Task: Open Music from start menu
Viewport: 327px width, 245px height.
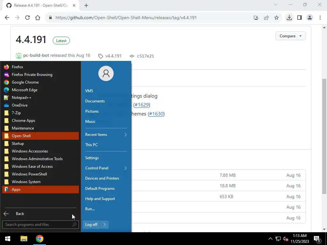Action: pos(106,122)
